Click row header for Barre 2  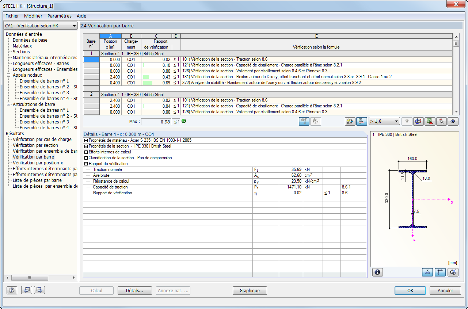[x=91, y=94]
